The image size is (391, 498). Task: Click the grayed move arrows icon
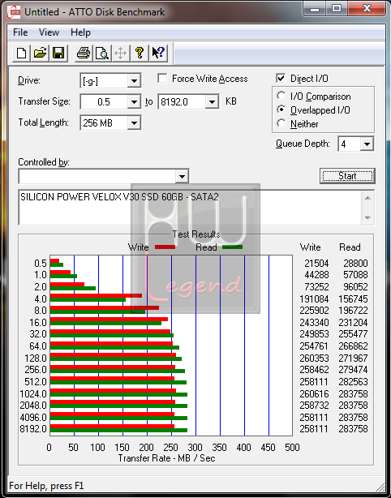pyautogui.click(x=121, y=53)
